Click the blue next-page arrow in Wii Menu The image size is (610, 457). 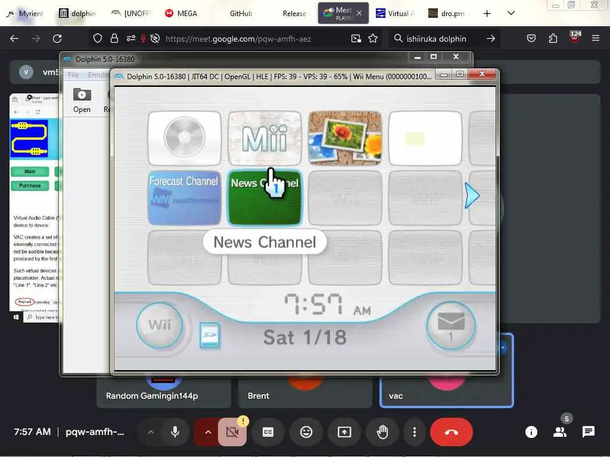point(472,196)
